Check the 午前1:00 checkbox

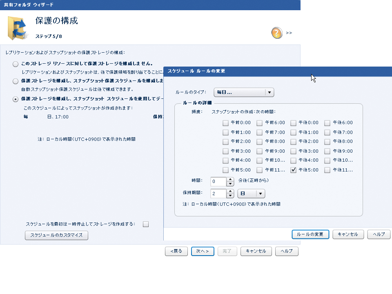click(x=225, y=132)
